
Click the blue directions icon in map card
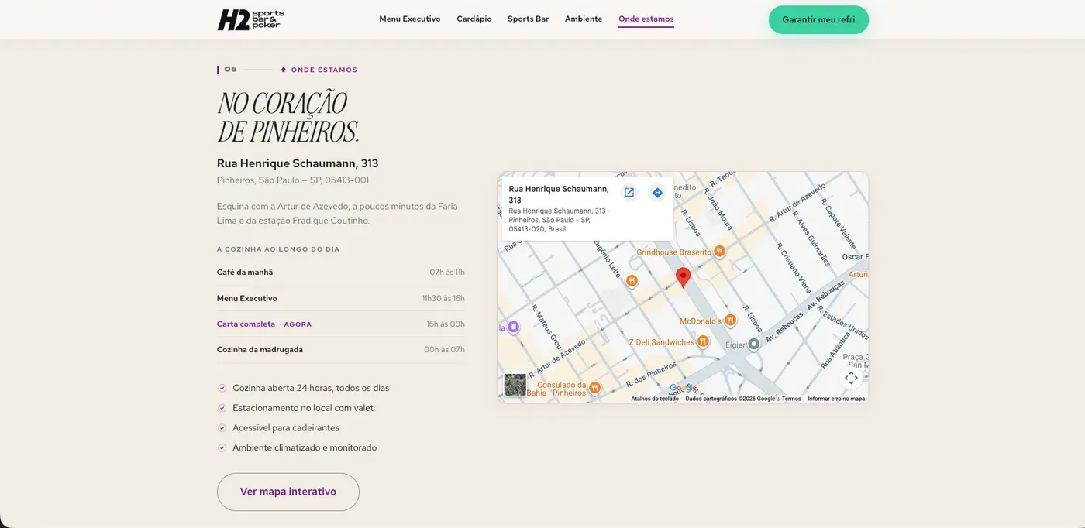coord(657,193)
